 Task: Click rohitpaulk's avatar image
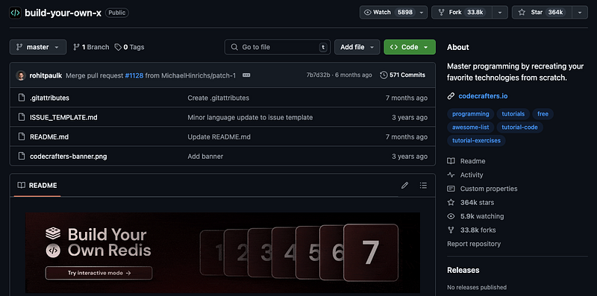pyautogui.click(x=21, y=75)
